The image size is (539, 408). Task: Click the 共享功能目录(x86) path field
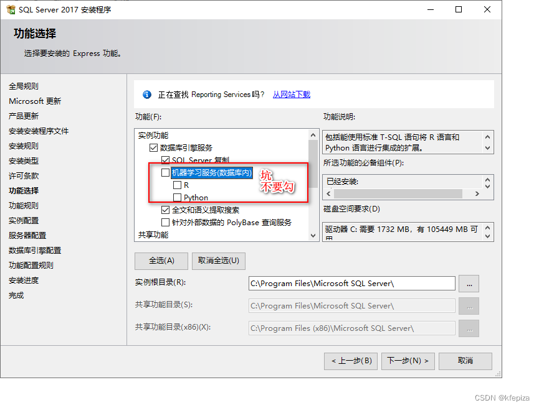pyautogui.click(x=352, y=328)
